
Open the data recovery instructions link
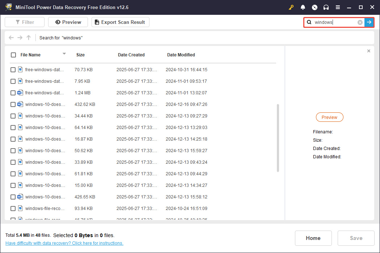click(x=64, y=243)
